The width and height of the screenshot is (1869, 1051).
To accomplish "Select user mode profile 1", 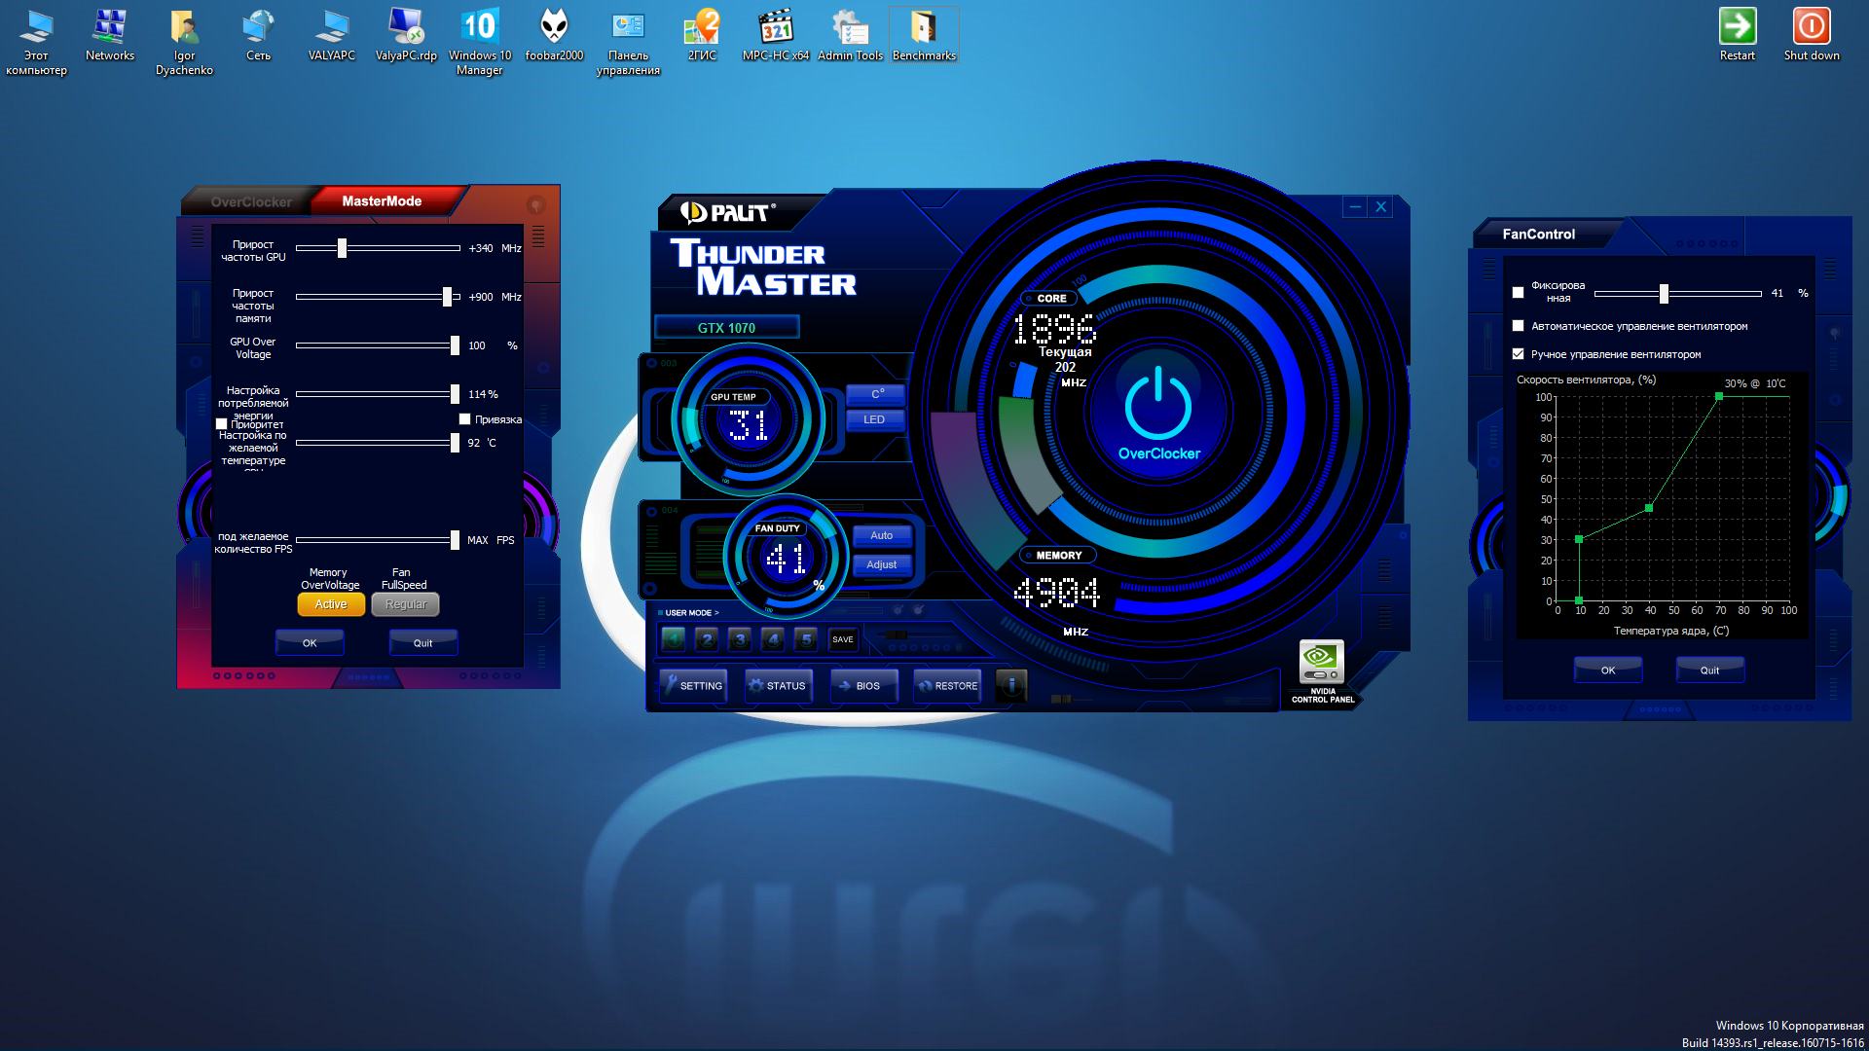I will coord(674,639).
